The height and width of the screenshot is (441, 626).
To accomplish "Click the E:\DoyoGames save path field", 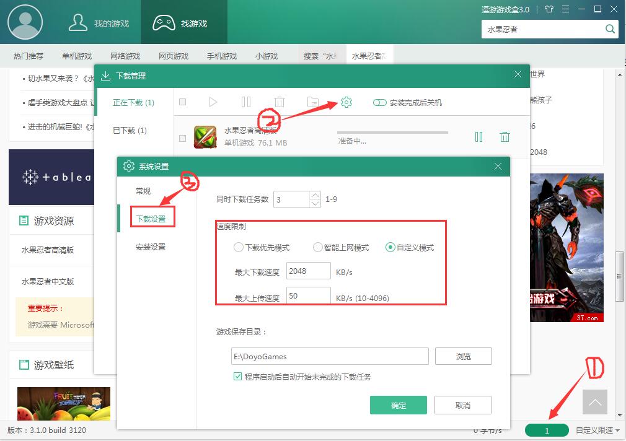I will click(x=330, y=356).
